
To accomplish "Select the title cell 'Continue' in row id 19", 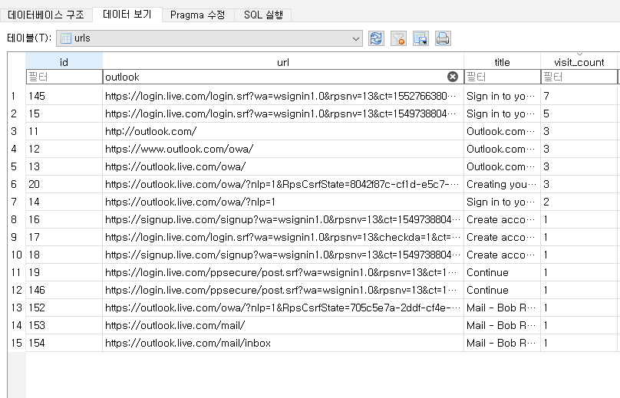I will tap(502, 272).
